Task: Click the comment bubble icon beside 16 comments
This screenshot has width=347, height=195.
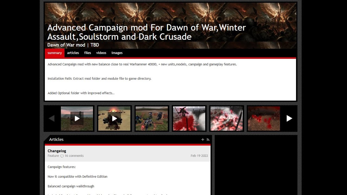Action: [x=62, y=156]
